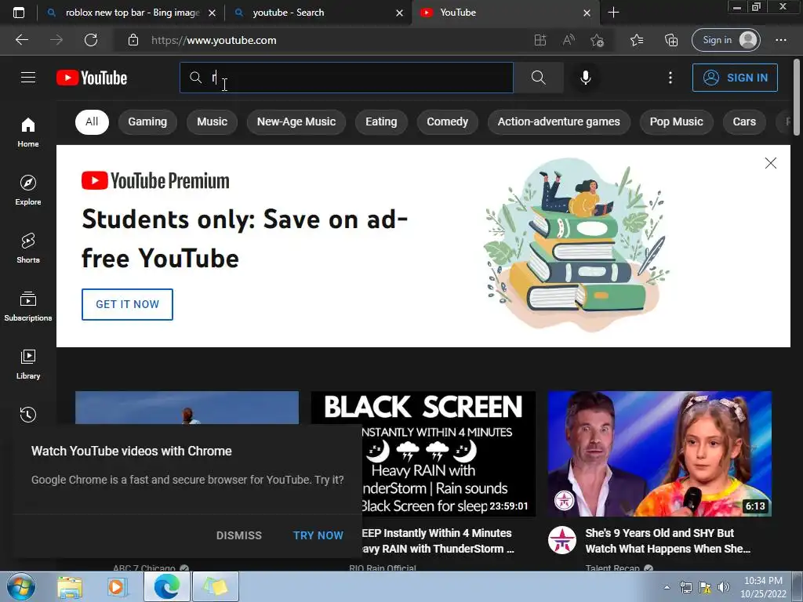803x602 pixels.
Task: Click the grid icon left of Read aloud
Action: click(x=540, y=40)
